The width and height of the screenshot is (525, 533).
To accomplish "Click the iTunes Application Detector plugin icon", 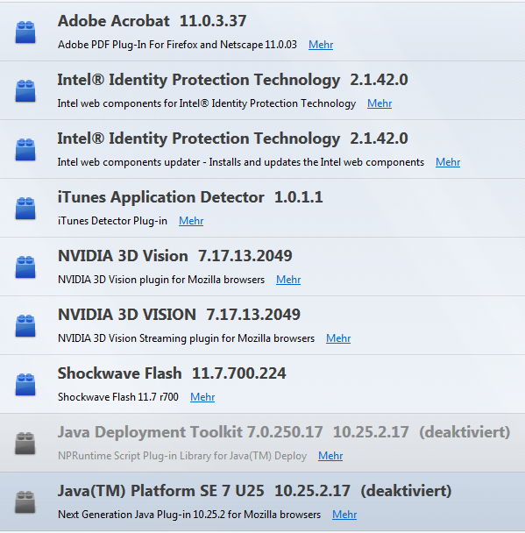I will coord(25,209).
